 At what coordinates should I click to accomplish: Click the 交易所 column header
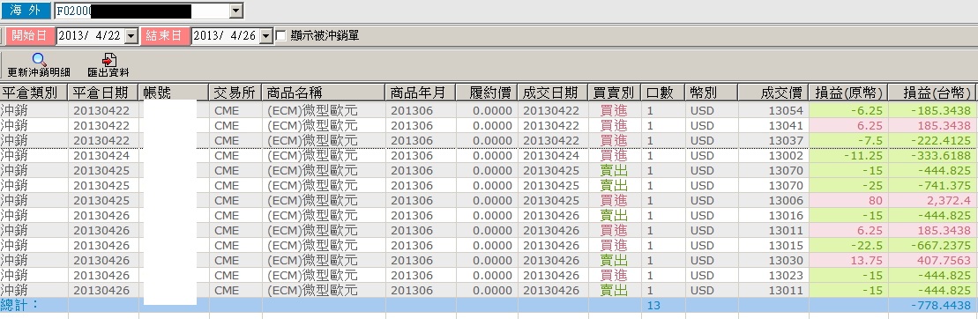[x=235, y=93]
